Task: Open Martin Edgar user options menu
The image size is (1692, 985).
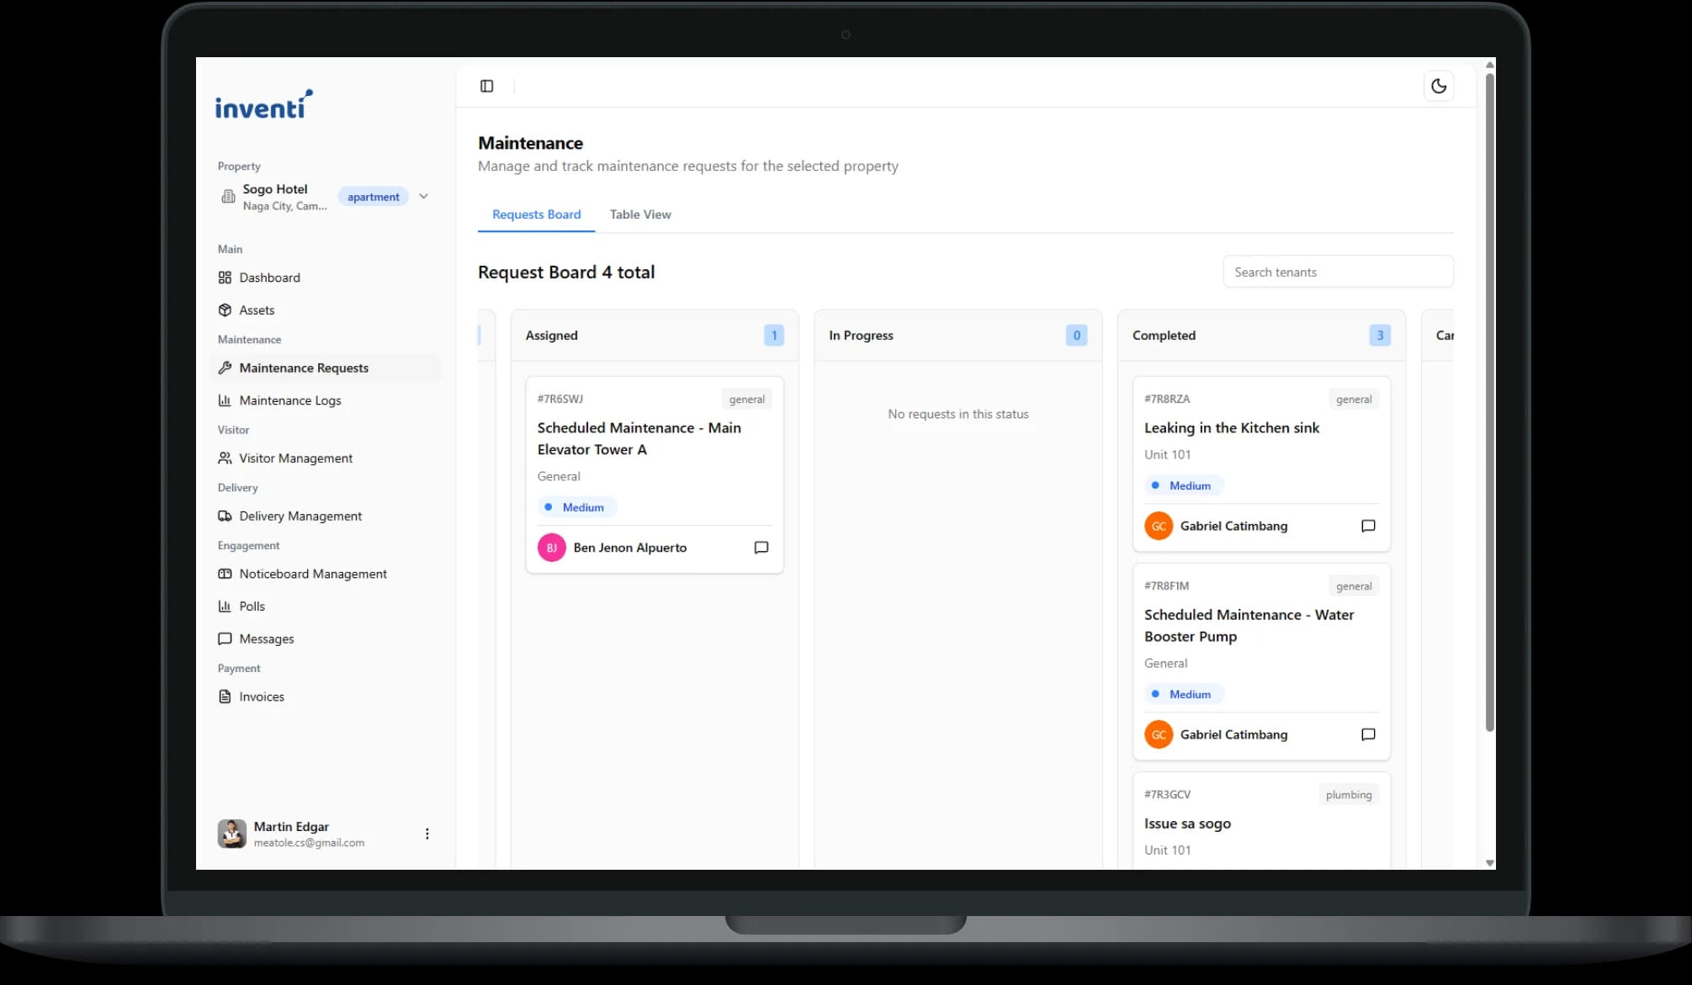Action: point(427,834)
